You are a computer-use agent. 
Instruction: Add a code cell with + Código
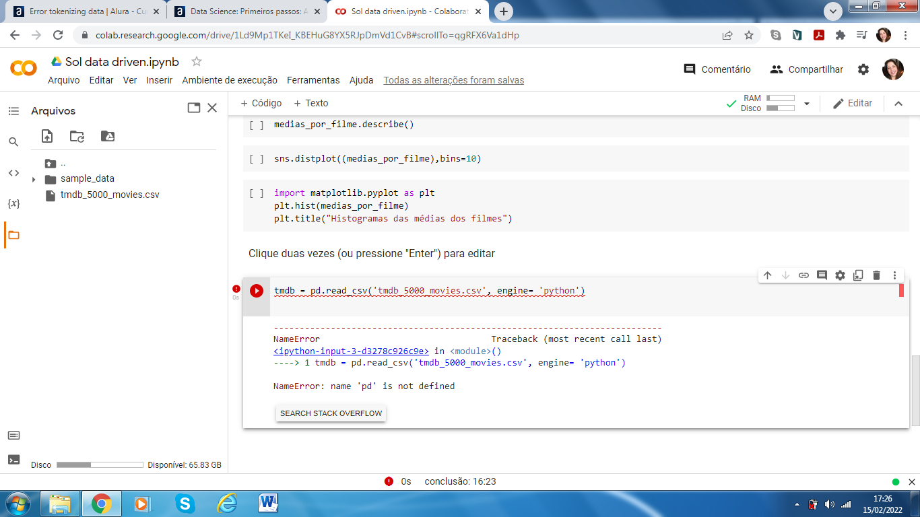[261, 104]
